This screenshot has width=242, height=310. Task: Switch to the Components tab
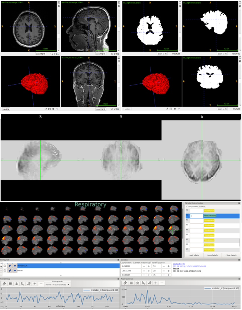(x=193, y=206)
